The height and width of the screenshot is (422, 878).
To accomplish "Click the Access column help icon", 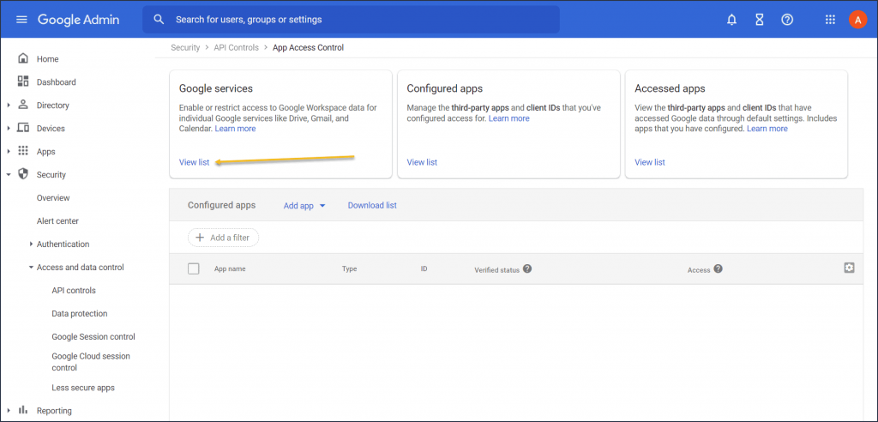I will 718,268.
